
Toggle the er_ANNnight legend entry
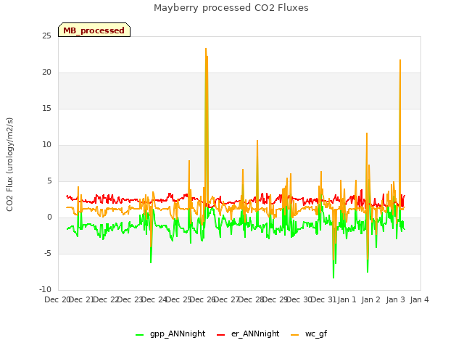[248, 333]
